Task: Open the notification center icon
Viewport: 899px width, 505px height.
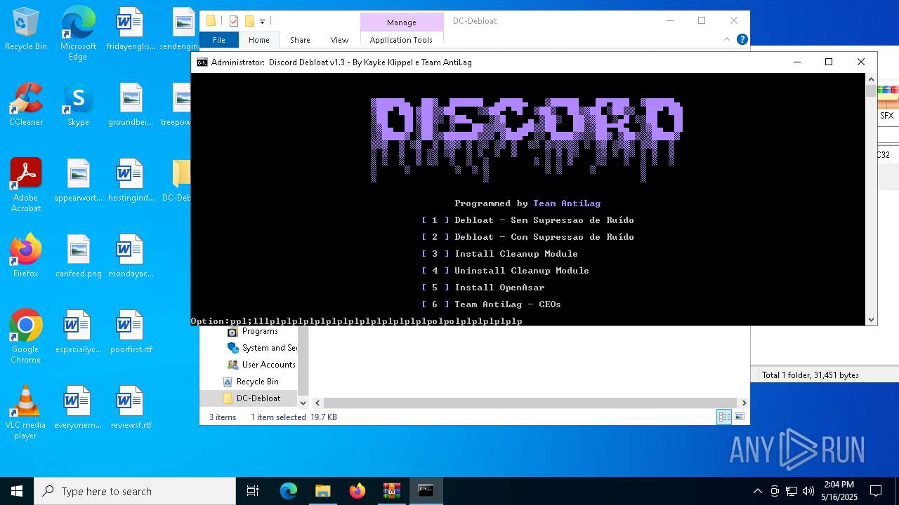Action: (x=876, y=491)
